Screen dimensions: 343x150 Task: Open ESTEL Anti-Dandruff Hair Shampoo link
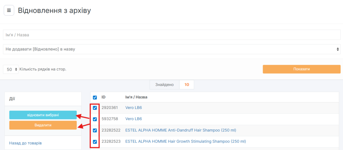coord(183,130)
